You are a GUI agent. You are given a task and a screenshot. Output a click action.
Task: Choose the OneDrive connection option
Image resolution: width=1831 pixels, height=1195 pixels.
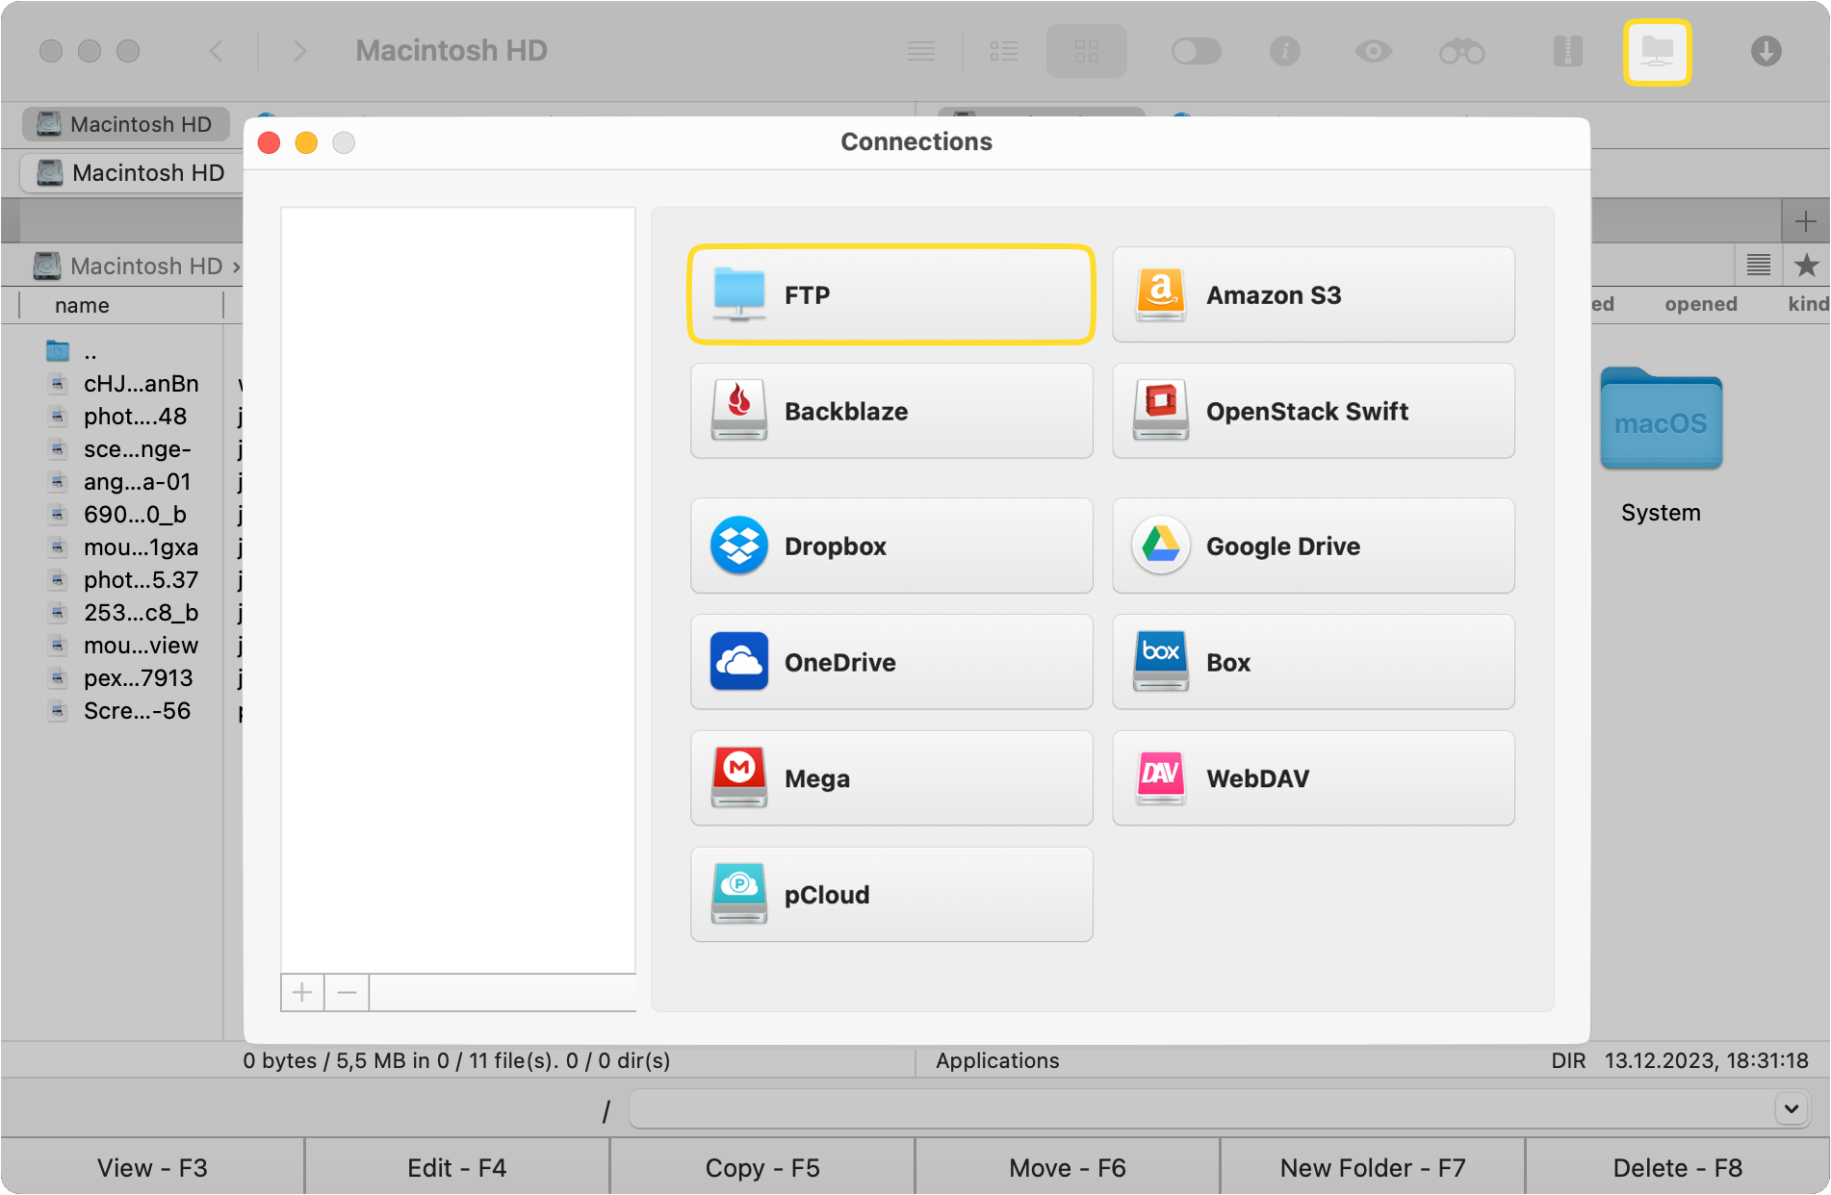point(890,662)
